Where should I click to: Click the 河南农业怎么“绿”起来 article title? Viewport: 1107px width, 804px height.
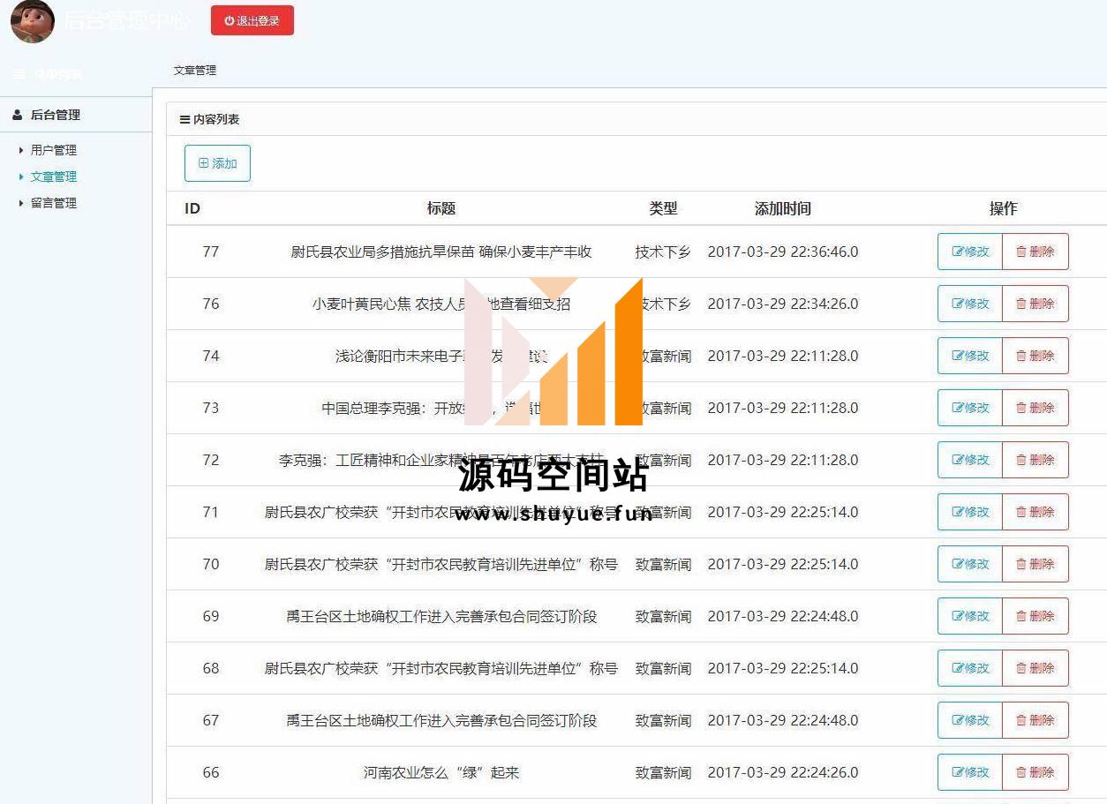coord(441,772)
